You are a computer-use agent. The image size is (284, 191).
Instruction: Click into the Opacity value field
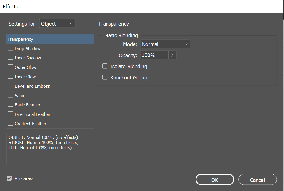click(154, 55)
